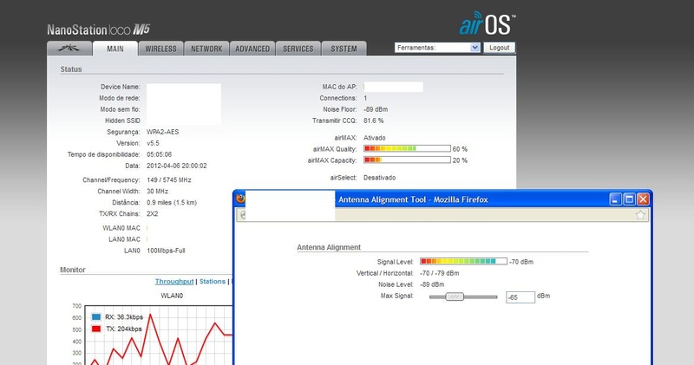Click the RX: 36.3kbps legend label
Image resolution: width=694 pixels, height=365 pixels.
[x=124, y=316]
